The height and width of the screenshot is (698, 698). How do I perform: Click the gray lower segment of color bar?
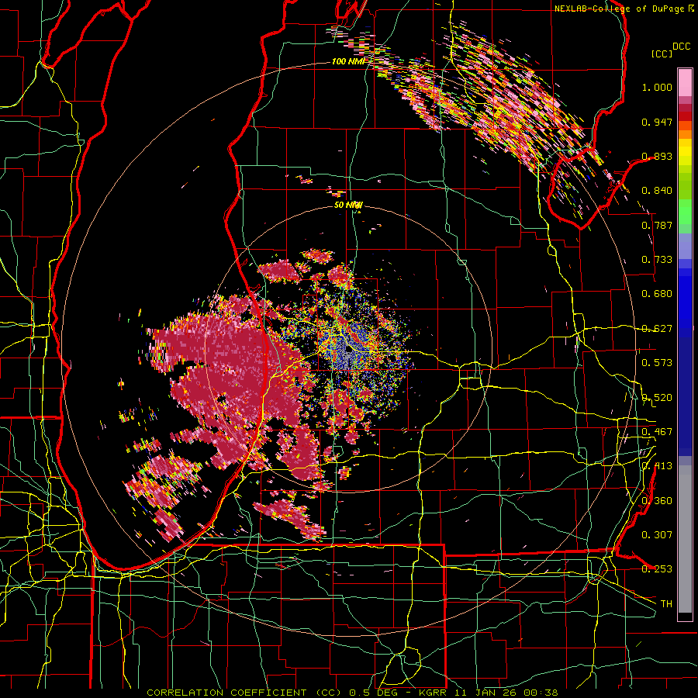685,539
